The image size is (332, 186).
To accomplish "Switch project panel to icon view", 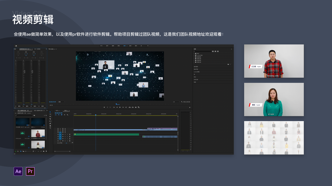I will [x=21, y=151].
